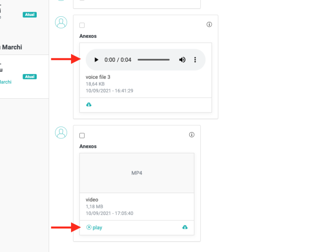334x252 pixels.
Task: Open info icon on the video message
Action: coord(192,135)
